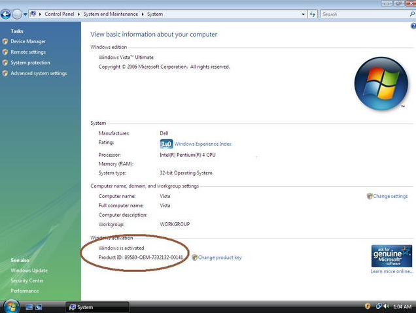The width and height of the screenshot is (416, 313).
Task: Click the shield icon beside Remote settings
Action: 5,52
